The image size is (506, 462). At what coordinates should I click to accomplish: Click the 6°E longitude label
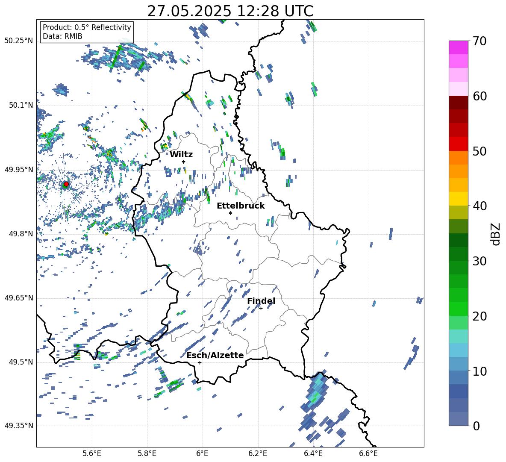click(202, 453)
